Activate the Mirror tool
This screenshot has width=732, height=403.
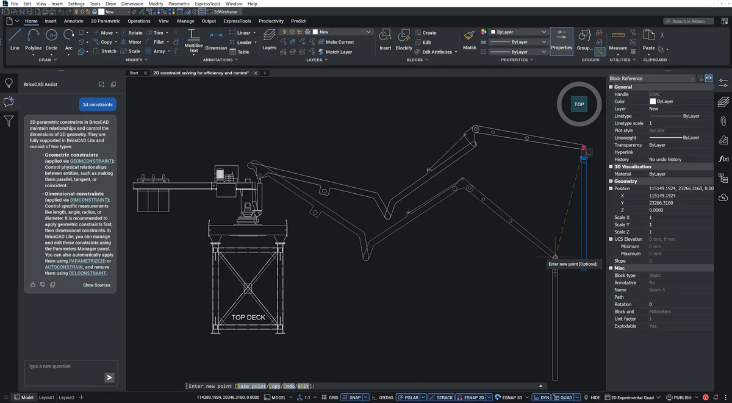coord(131,42)
